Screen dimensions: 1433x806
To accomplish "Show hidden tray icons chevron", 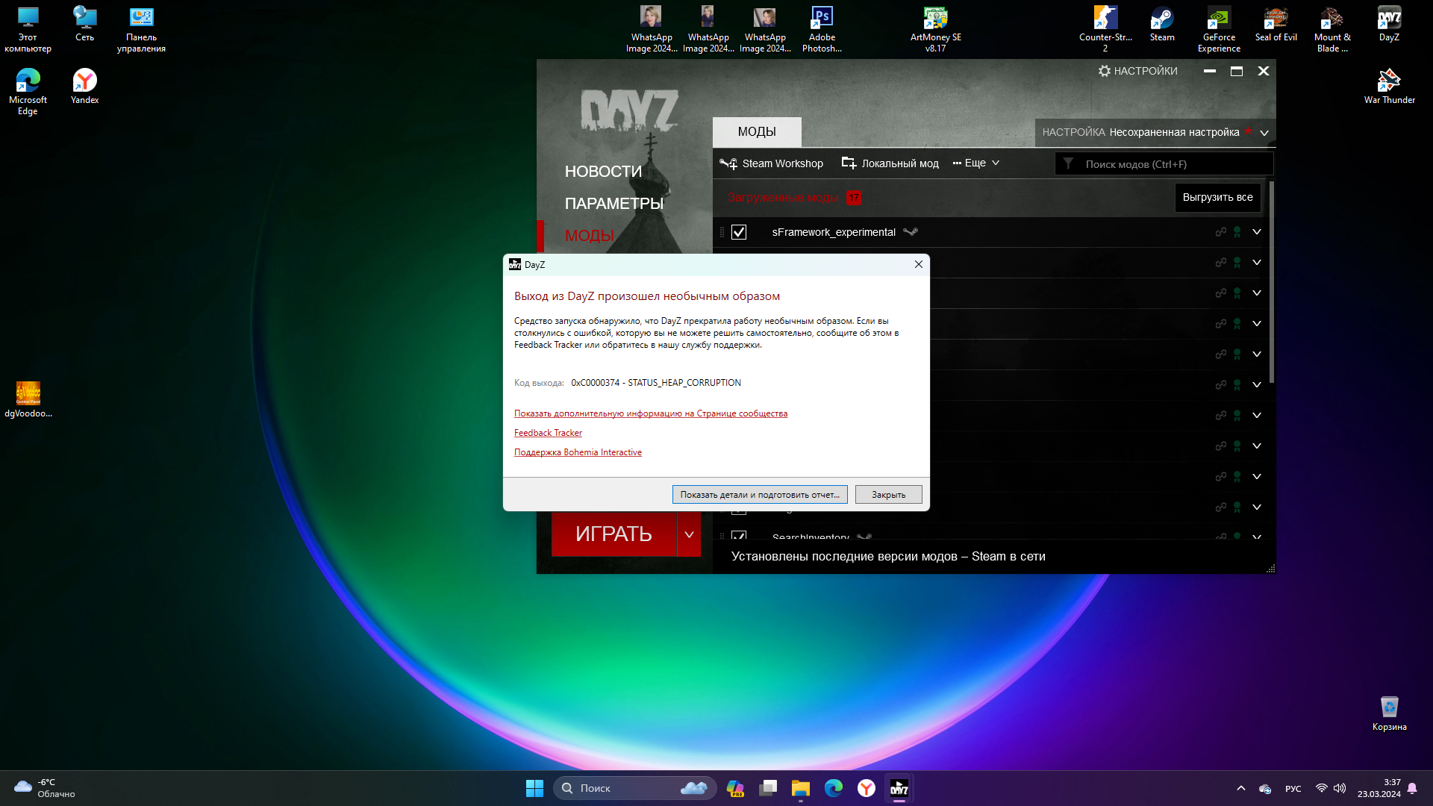I will [1240, 788].
